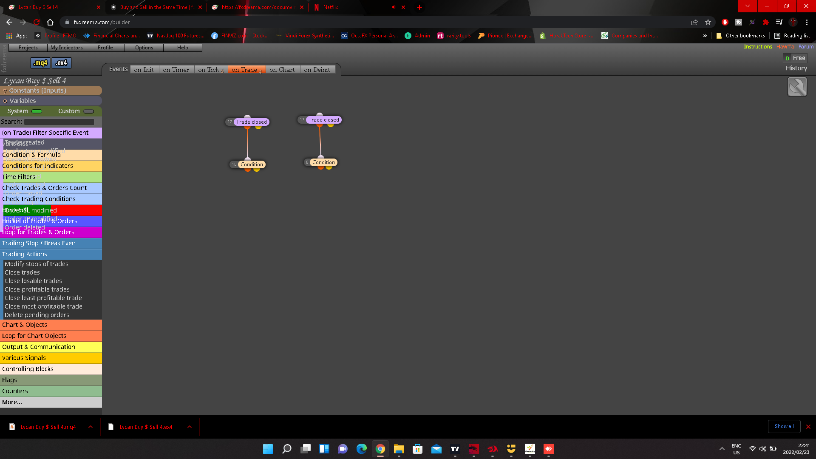Open the Projects menu
Screen dimensions: 816x459
pos(28,48)
